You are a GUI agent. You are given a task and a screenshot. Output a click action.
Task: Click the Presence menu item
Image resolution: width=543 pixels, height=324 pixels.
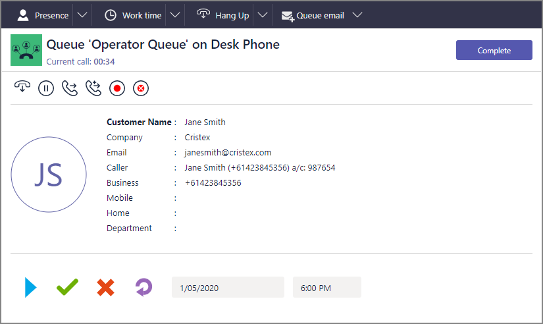(x=43, y=15)
